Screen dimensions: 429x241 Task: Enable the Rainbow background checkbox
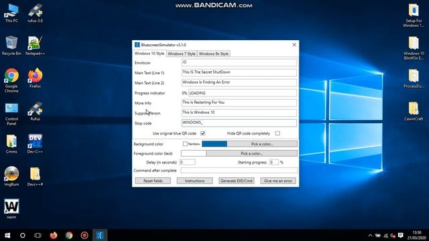(x=185, y=144)
